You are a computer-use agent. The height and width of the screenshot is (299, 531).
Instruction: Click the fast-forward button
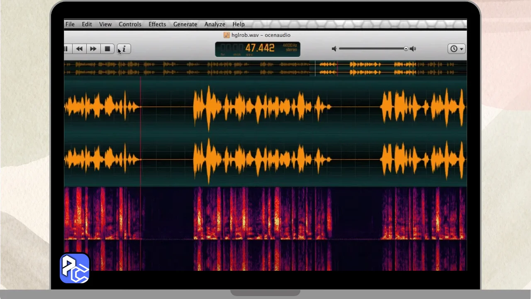93,49
